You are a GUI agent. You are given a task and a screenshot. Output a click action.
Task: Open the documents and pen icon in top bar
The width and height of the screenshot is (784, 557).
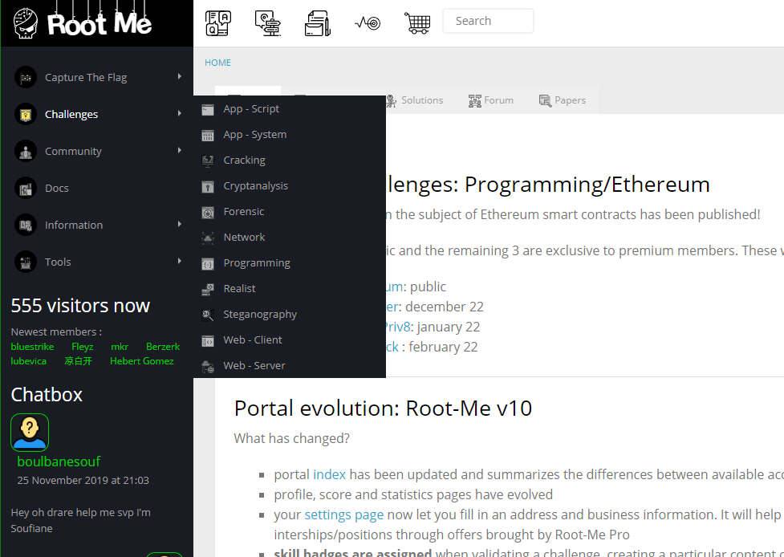318,23
